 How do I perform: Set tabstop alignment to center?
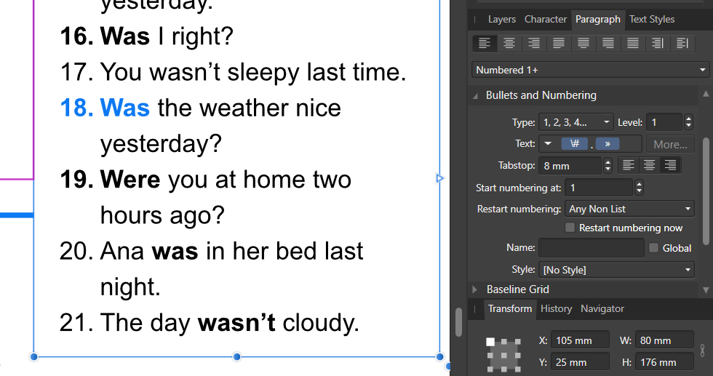(649, 166)
